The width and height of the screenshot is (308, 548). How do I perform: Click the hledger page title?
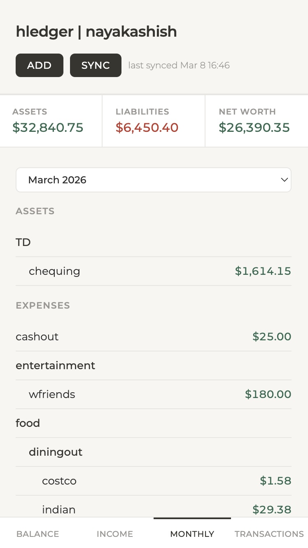pos(96,32)
